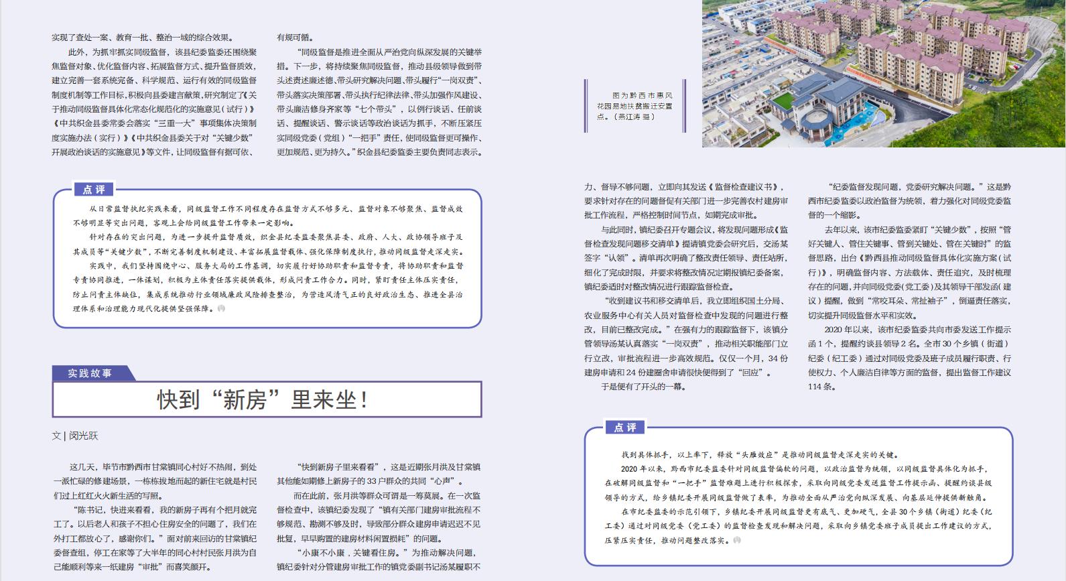Click the paragraph starting "纪委监督发现问题，党委研究解决问题。"
The height and width of the screenshot is (581, 1066).
tap(909, 201)
